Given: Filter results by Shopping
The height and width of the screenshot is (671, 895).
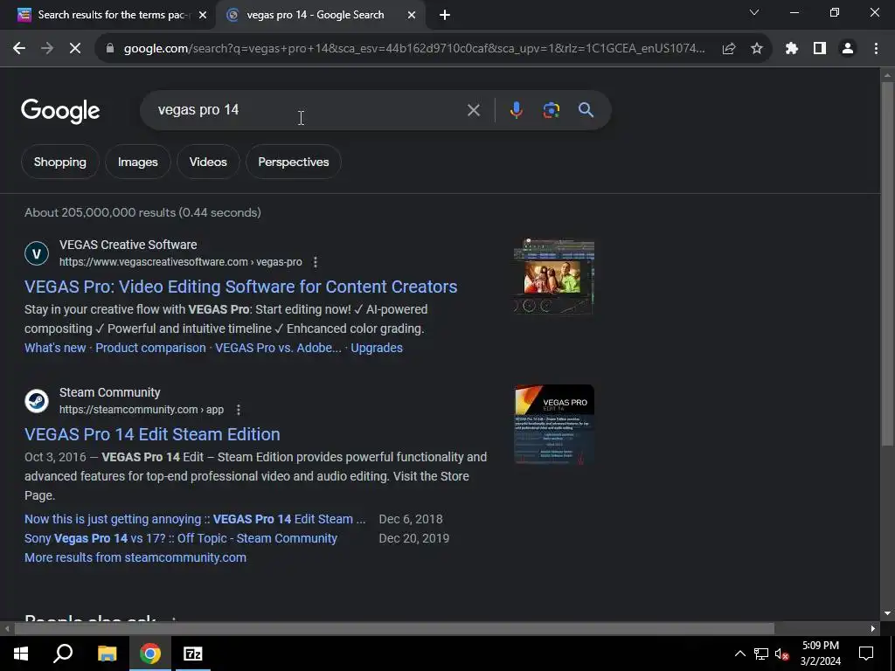Looking at the screenshot, I should [60, 162].
